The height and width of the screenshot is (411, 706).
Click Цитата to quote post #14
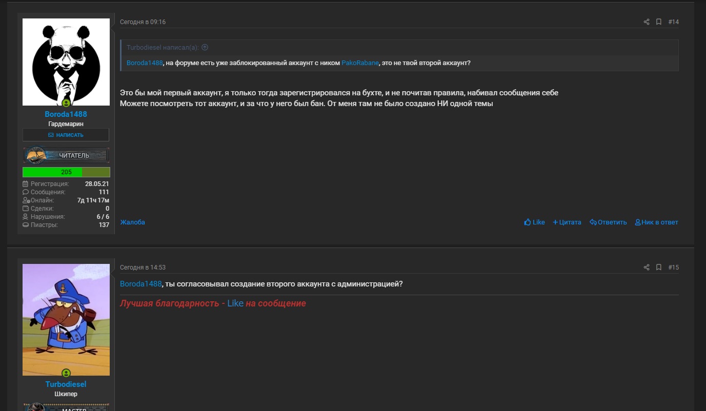[567, 222]
